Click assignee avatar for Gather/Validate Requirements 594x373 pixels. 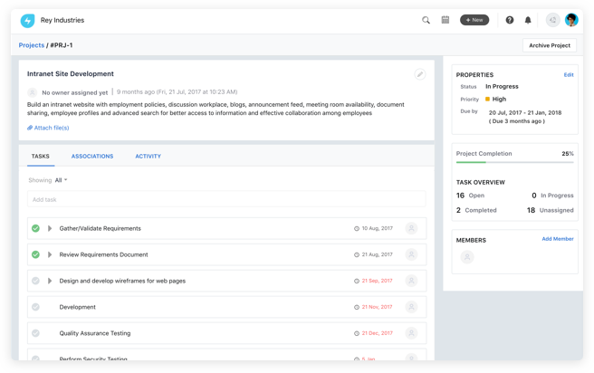(412, 229)
